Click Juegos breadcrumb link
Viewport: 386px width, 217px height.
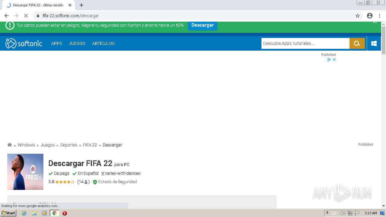pos(48,145)
